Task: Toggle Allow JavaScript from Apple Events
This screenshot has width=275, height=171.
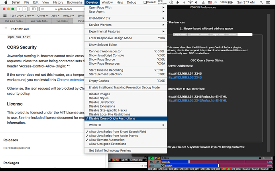Action: 126,136
